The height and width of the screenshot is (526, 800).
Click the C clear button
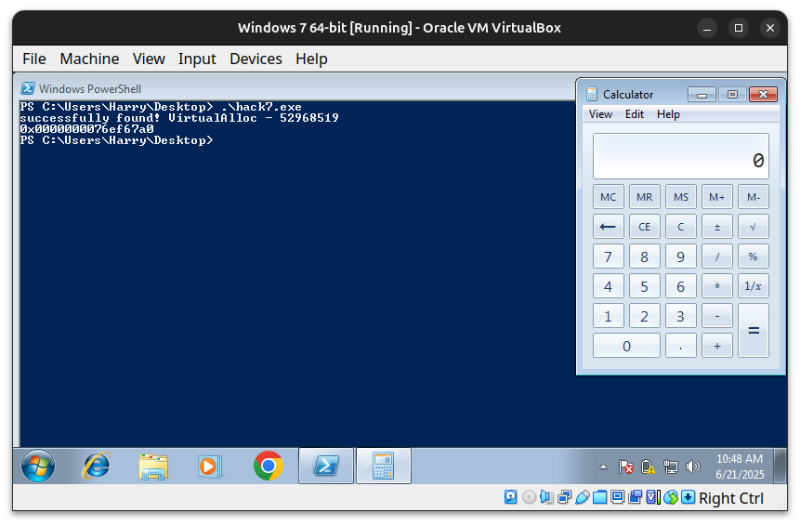coord(681,227)
